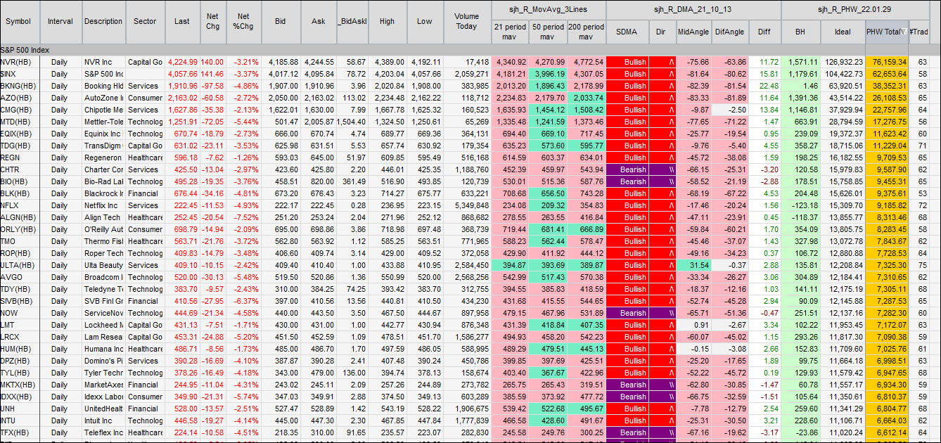Select the NVR(HB) symbol cell
The image size is (941, 443).
point(20,62)
